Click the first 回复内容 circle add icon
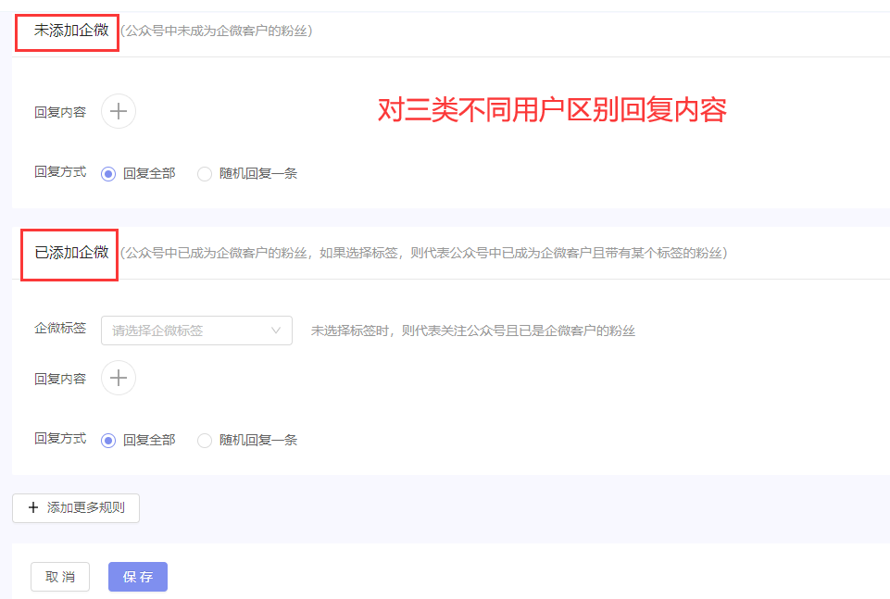The image size is (890, 599). point(118,110)
